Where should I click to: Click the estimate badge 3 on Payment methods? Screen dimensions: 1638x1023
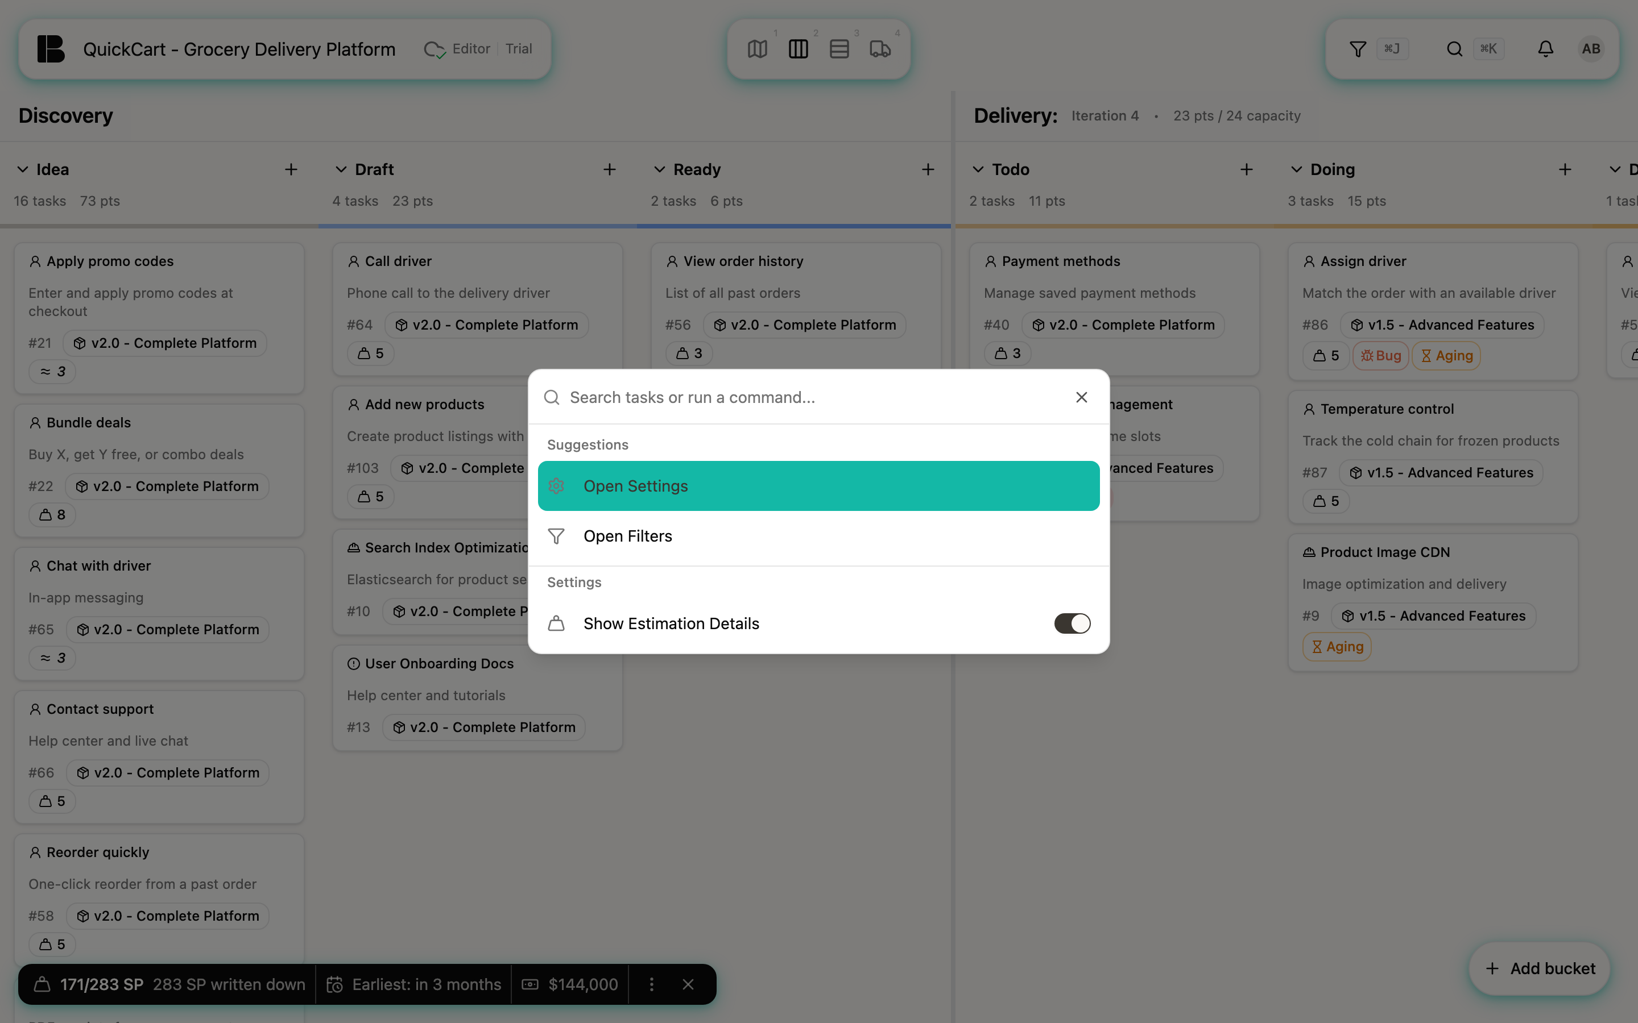coord(1007,353)
